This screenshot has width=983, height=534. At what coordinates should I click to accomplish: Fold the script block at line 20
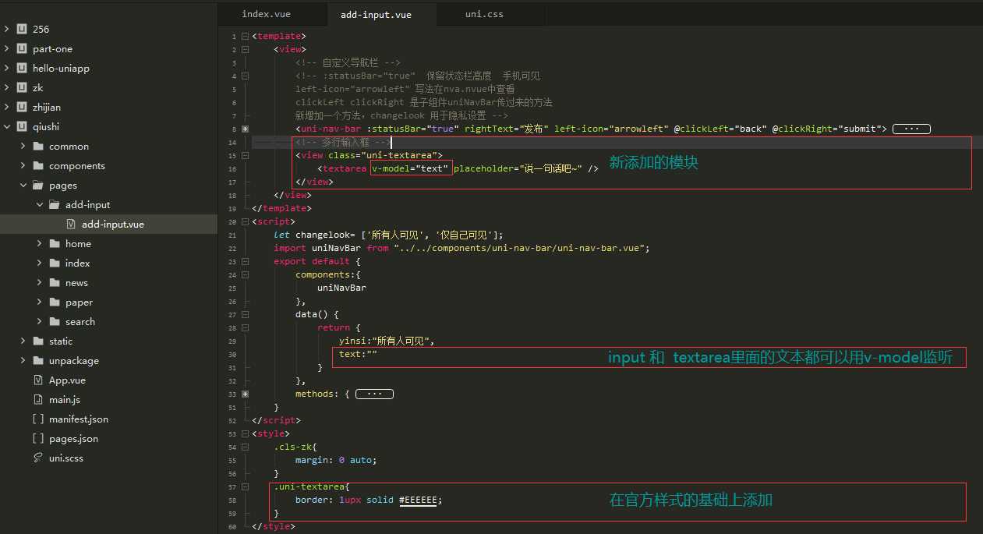click(246, 221)
